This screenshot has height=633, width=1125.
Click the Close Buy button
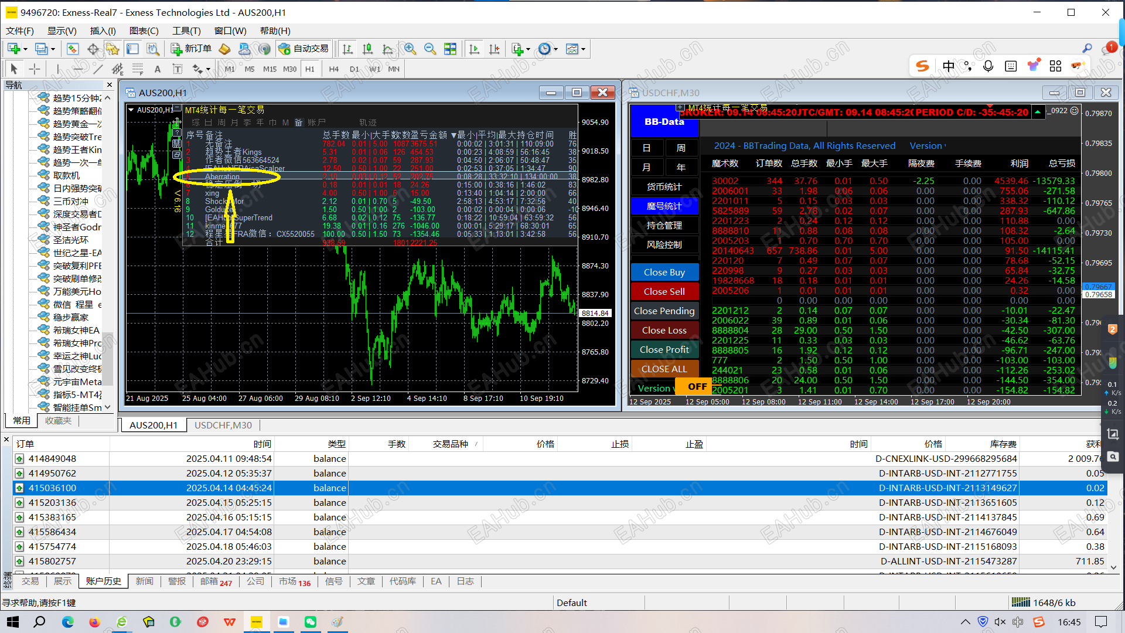pyautogui.click(x=664, y=273)
